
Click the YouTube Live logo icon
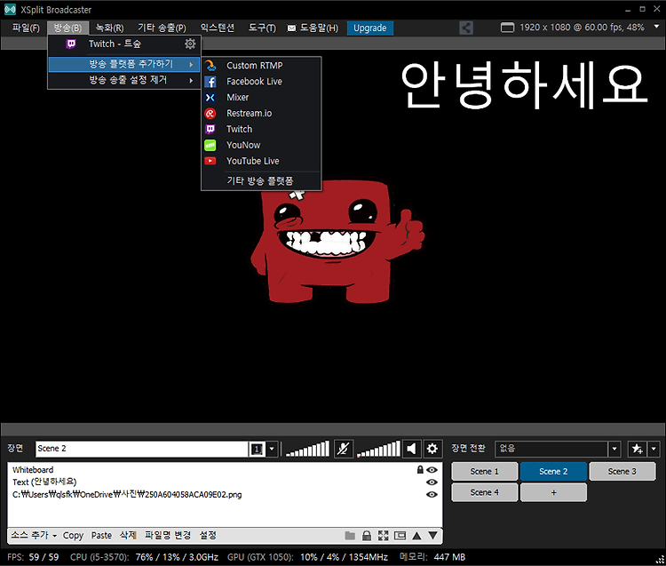[x=210, y=161]
